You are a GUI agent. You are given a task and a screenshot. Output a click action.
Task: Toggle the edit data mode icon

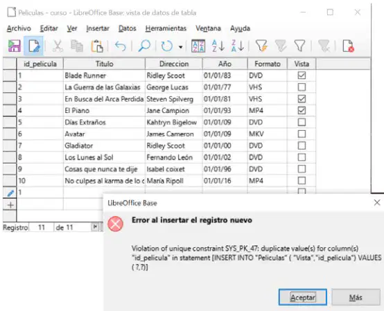click(x=33, y=46)
